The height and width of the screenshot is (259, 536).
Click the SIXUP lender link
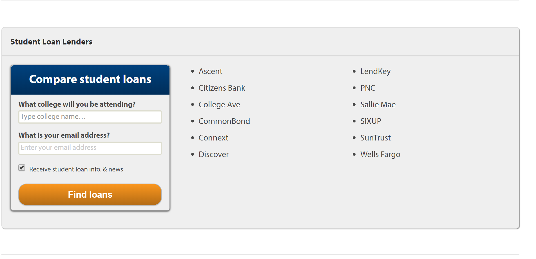pyautogui.click(x=371, y=121)
